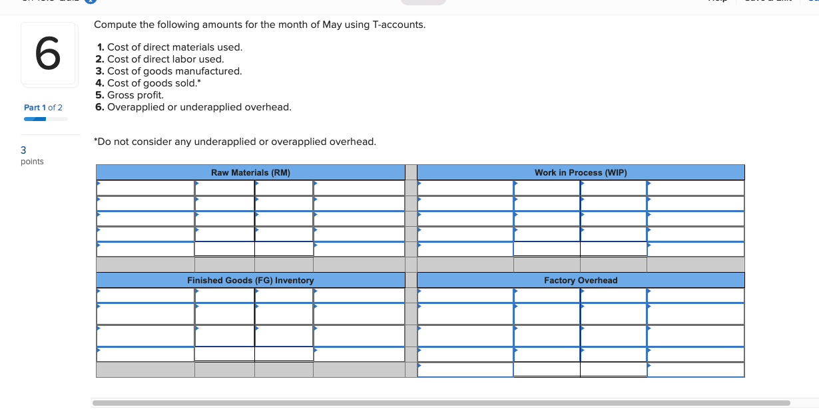819x413 pixels.
Task: Select the question number 6 box
Action: (47, 54)
